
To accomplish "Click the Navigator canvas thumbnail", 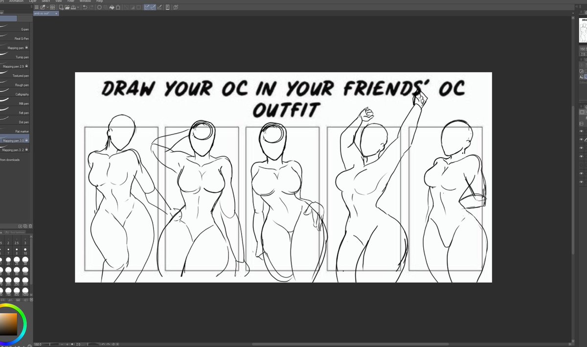I will [583, 30].
